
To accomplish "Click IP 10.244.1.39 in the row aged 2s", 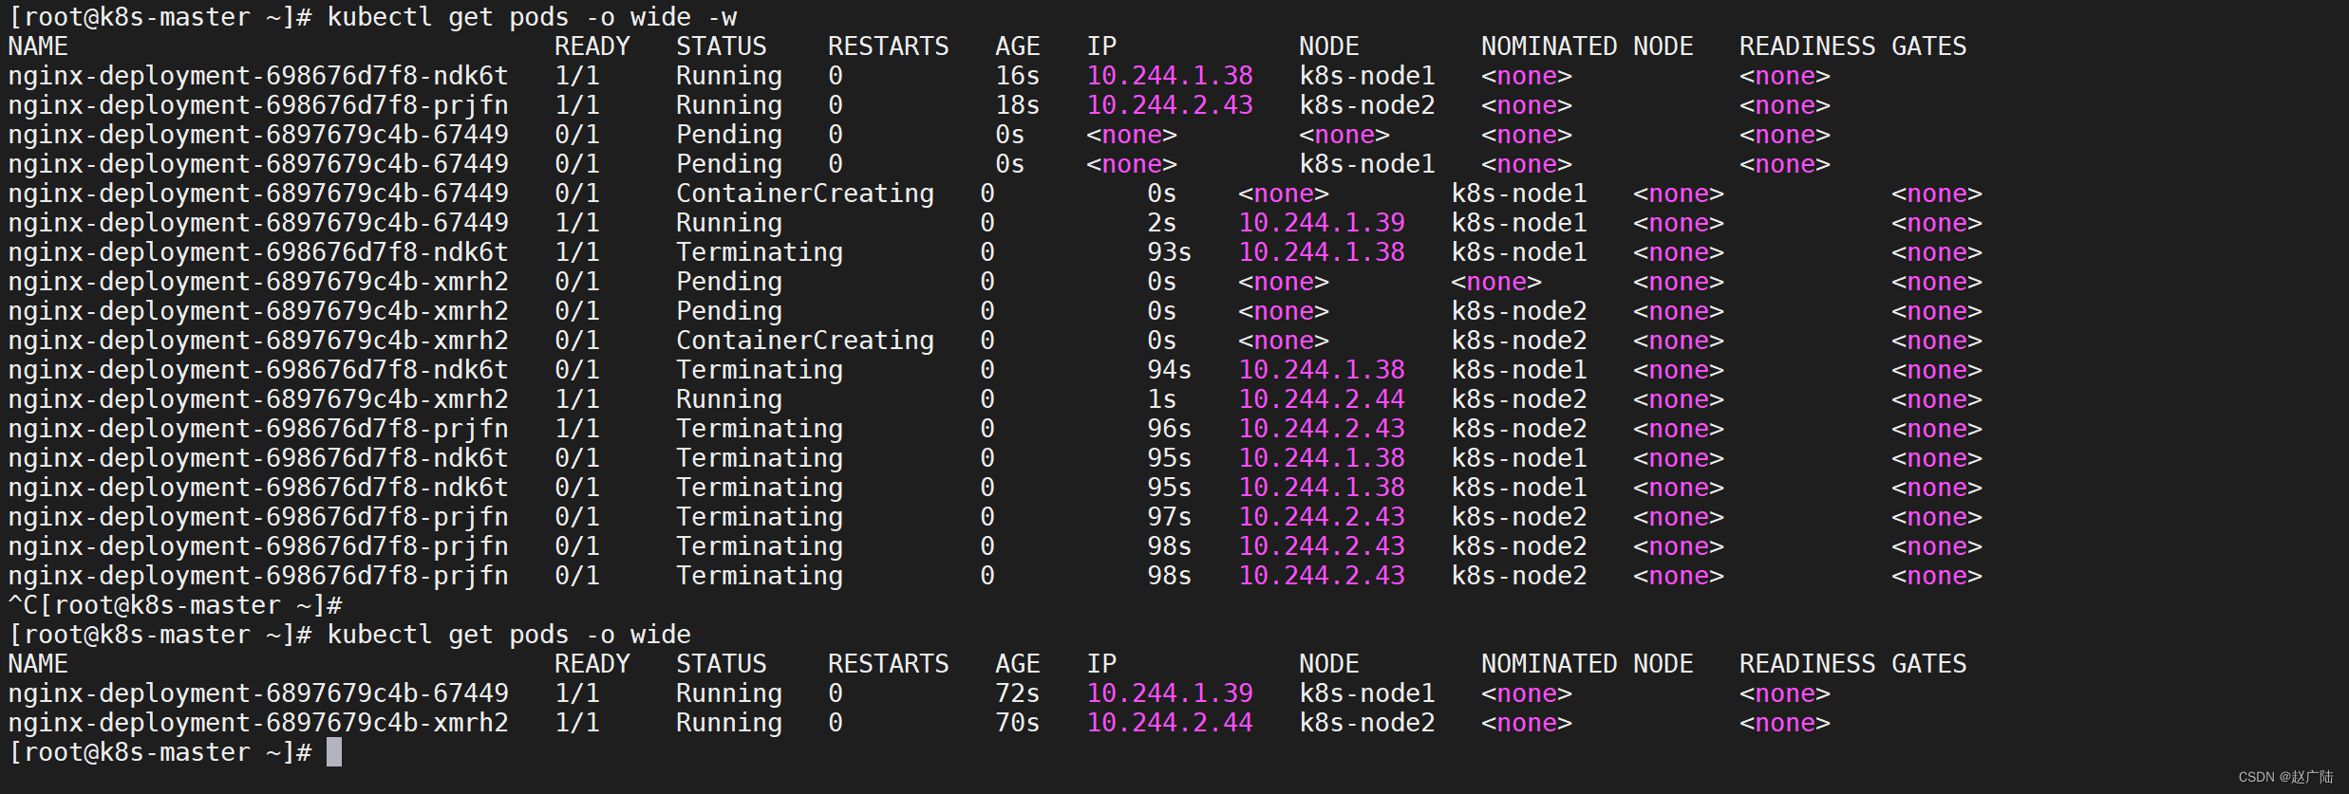I will click(x=1322, y=223).
